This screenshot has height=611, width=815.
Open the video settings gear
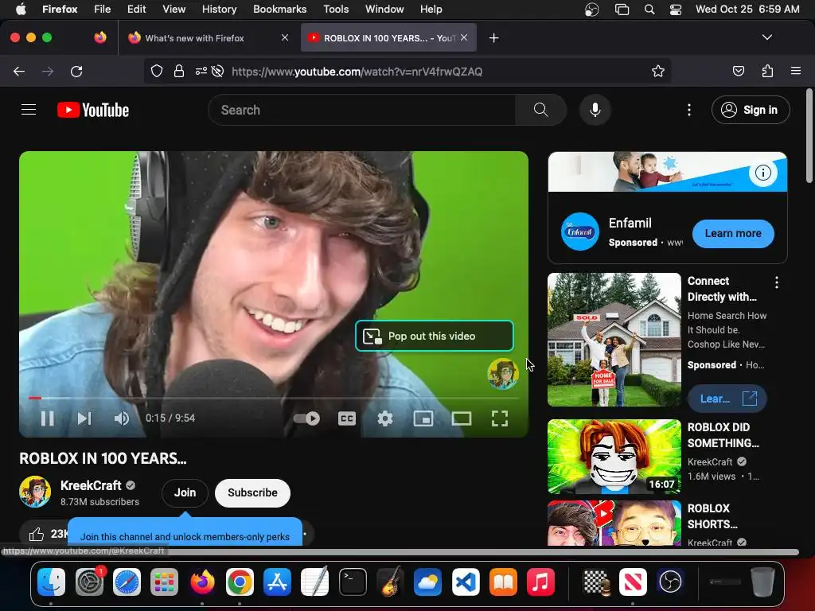click(384, 418)
